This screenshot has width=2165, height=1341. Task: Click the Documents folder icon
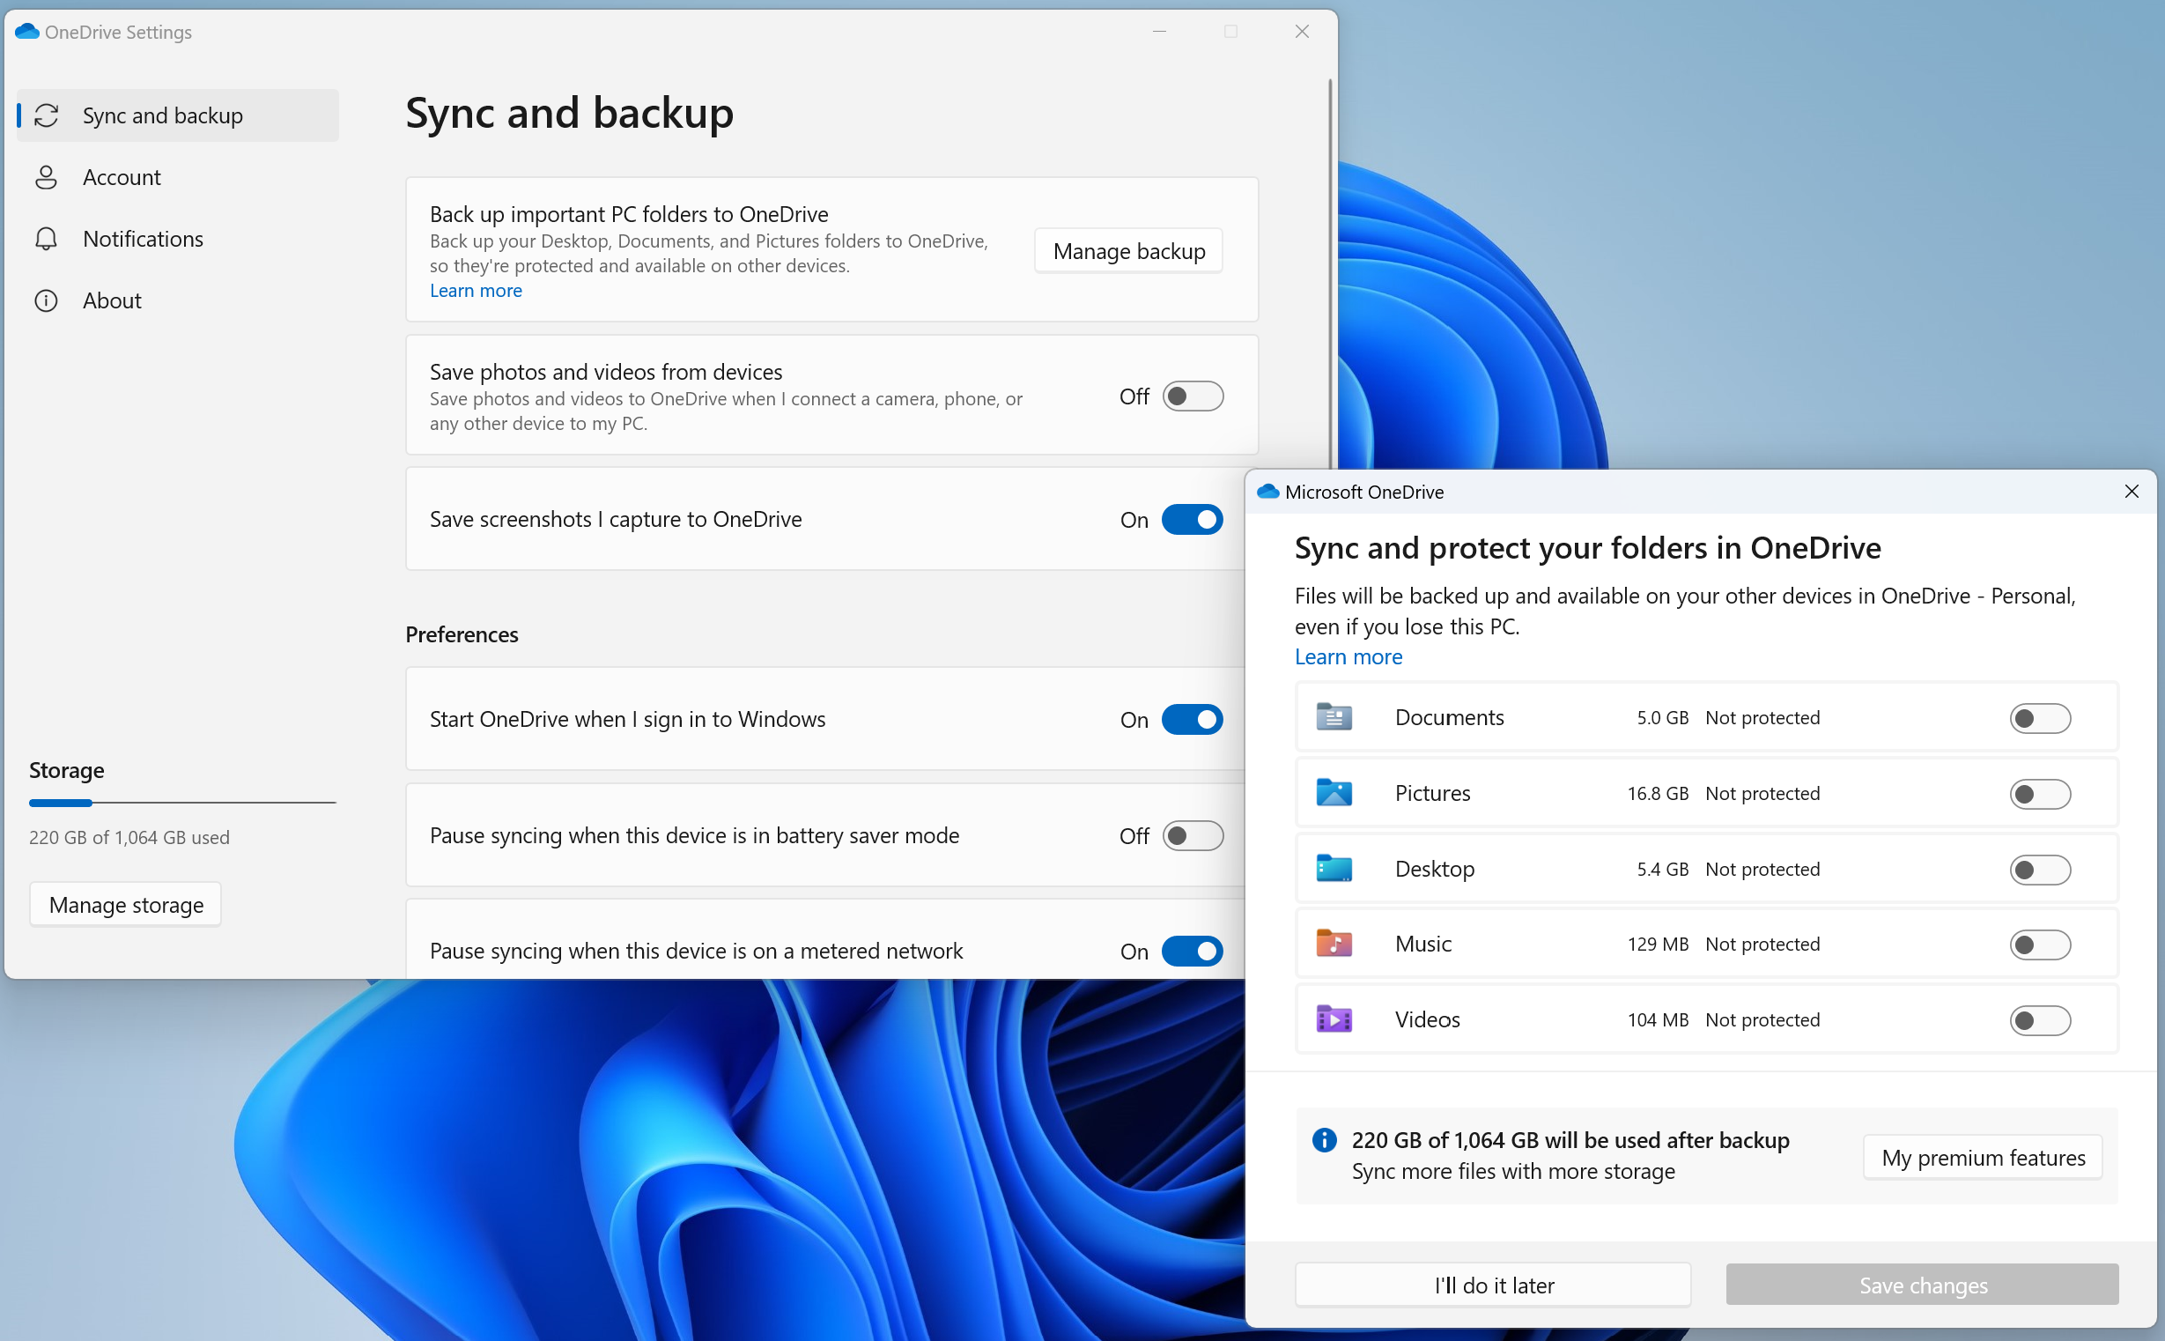pyautogui.click(x=1334, y=716)
